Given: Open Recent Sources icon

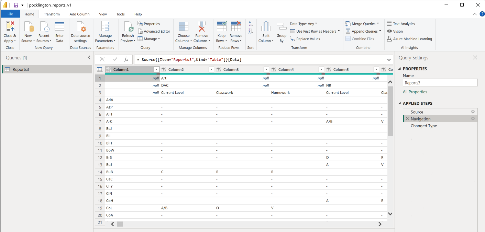Looking at the screenshot, I should point(44,27).
